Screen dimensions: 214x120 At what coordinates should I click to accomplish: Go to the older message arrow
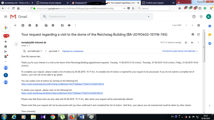point(192,25)
